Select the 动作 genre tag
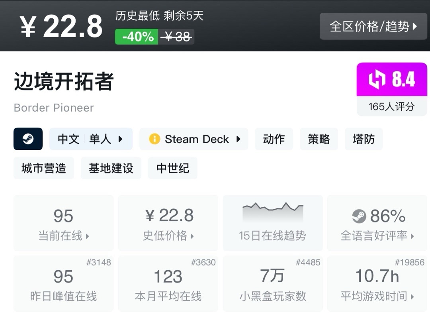The image size is (430, 318). point(274,139)
